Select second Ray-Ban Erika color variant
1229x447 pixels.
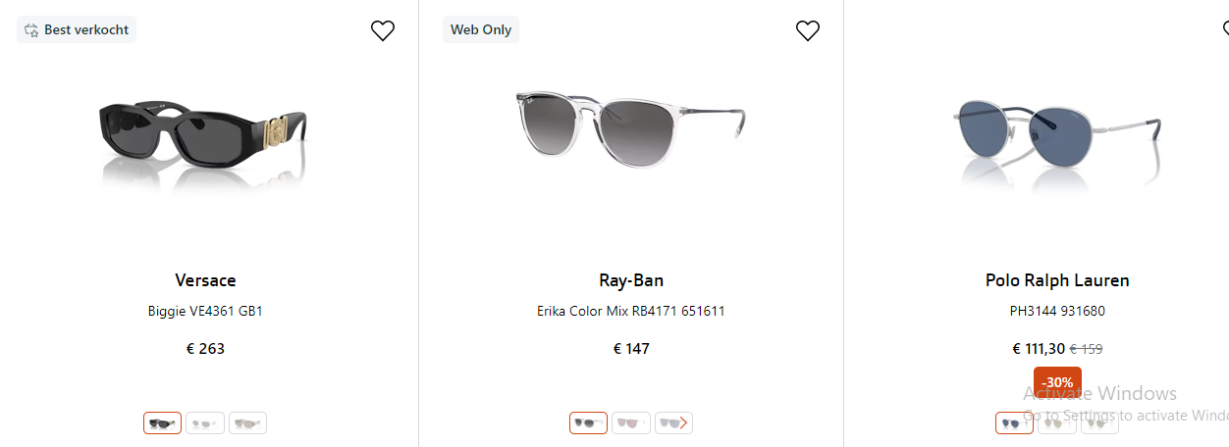630,423
